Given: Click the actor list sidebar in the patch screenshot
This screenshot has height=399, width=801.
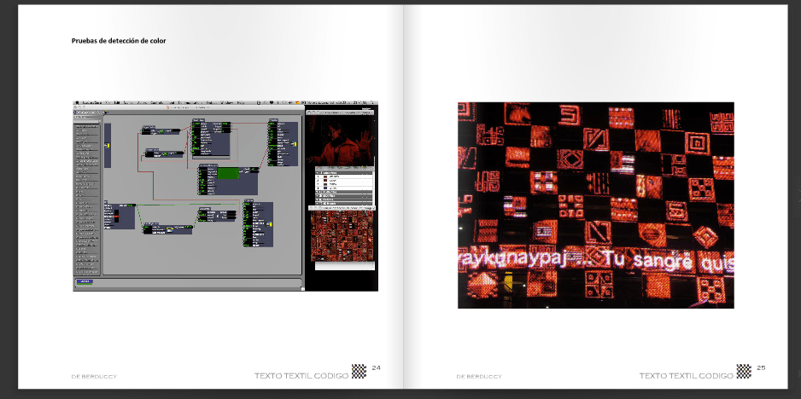Looking at the screenshot, I should (86, 196).
